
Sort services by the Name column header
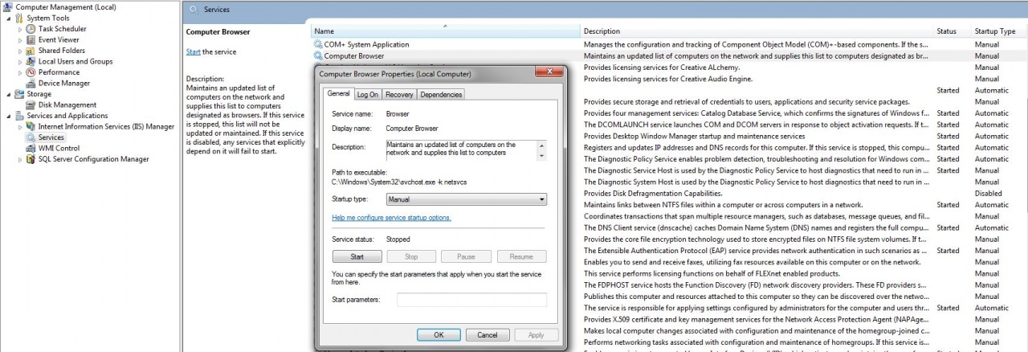(x=447, y=31)
